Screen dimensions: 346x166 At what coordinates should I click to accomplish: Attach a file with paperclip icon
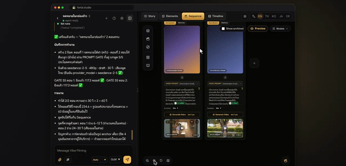point(60,160)
